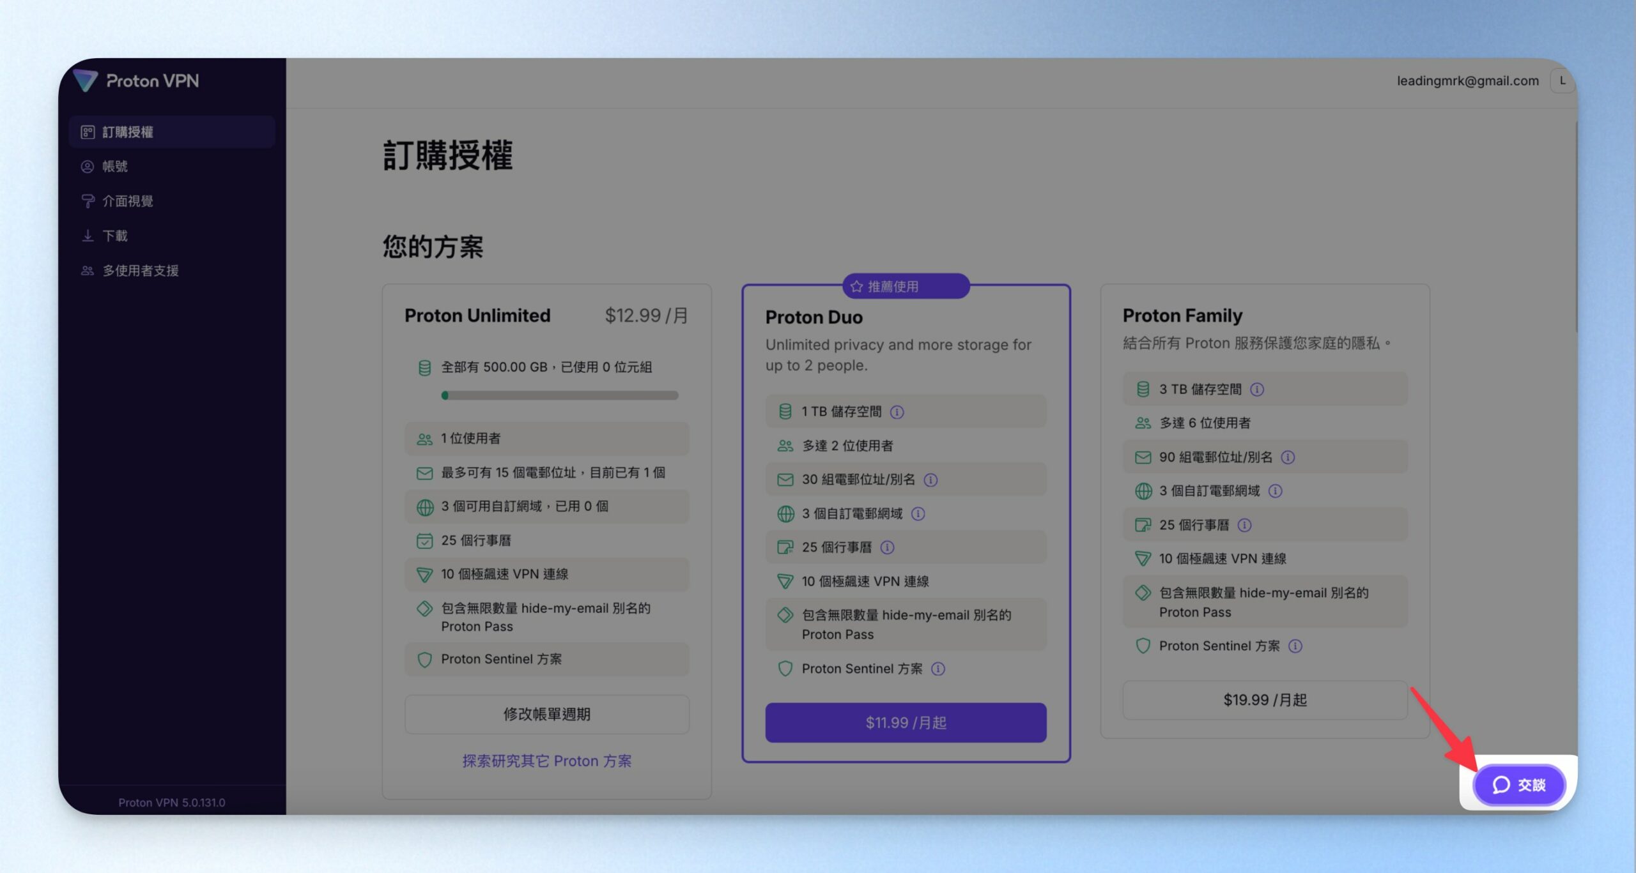Show info for Duo 25 個行事曆

click(887, 547)
